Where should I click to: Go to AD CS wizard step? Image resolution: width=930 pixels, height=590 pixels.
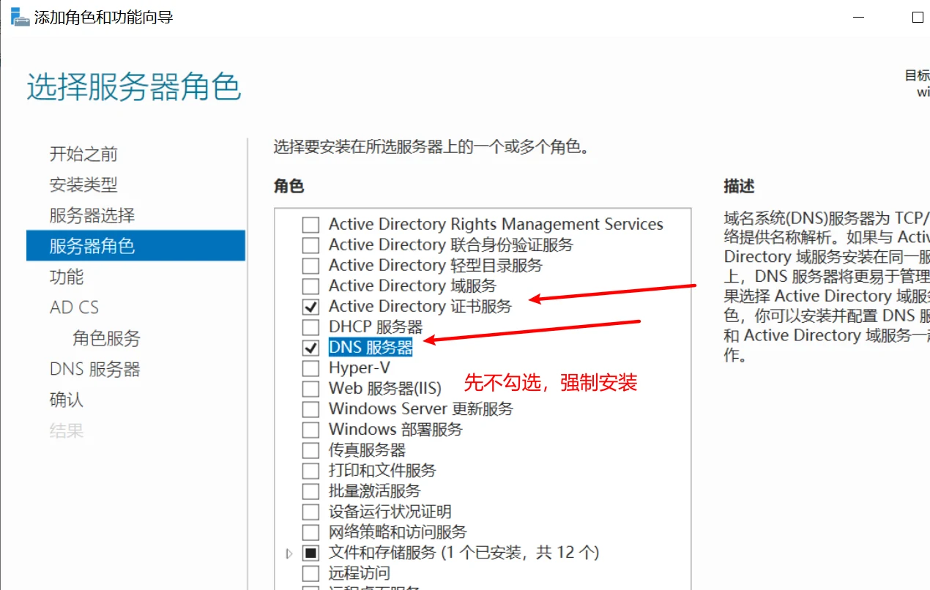(x=74, y=307)
